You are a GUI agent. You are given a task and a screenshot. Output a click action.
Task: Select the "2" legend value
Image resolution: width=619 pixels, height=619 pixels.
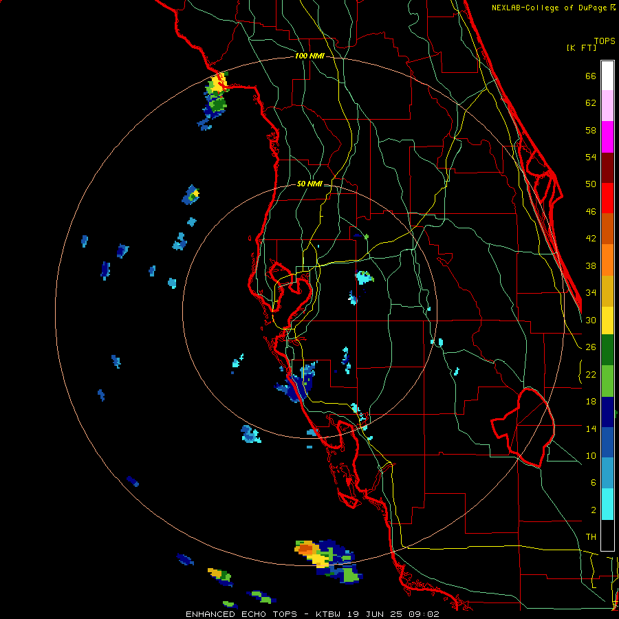click(x=593, y=510)
